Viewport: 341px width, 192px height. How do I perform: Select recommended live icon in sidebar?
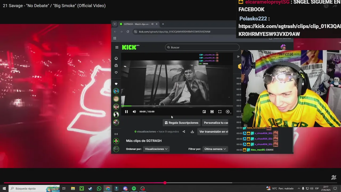(116, 134)
